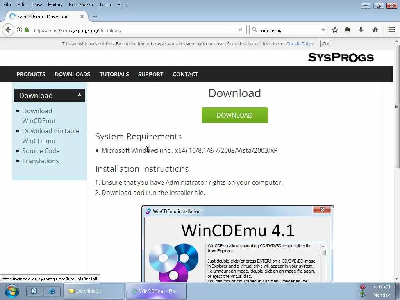Image resolution: width=400 pixels, height=300 pixels.
Task: Click the red shield tray icon
Action: [362, 287]
